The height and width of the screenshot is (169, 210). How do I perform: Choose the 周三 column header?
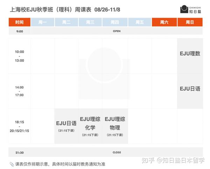click(x=90, y=22)
